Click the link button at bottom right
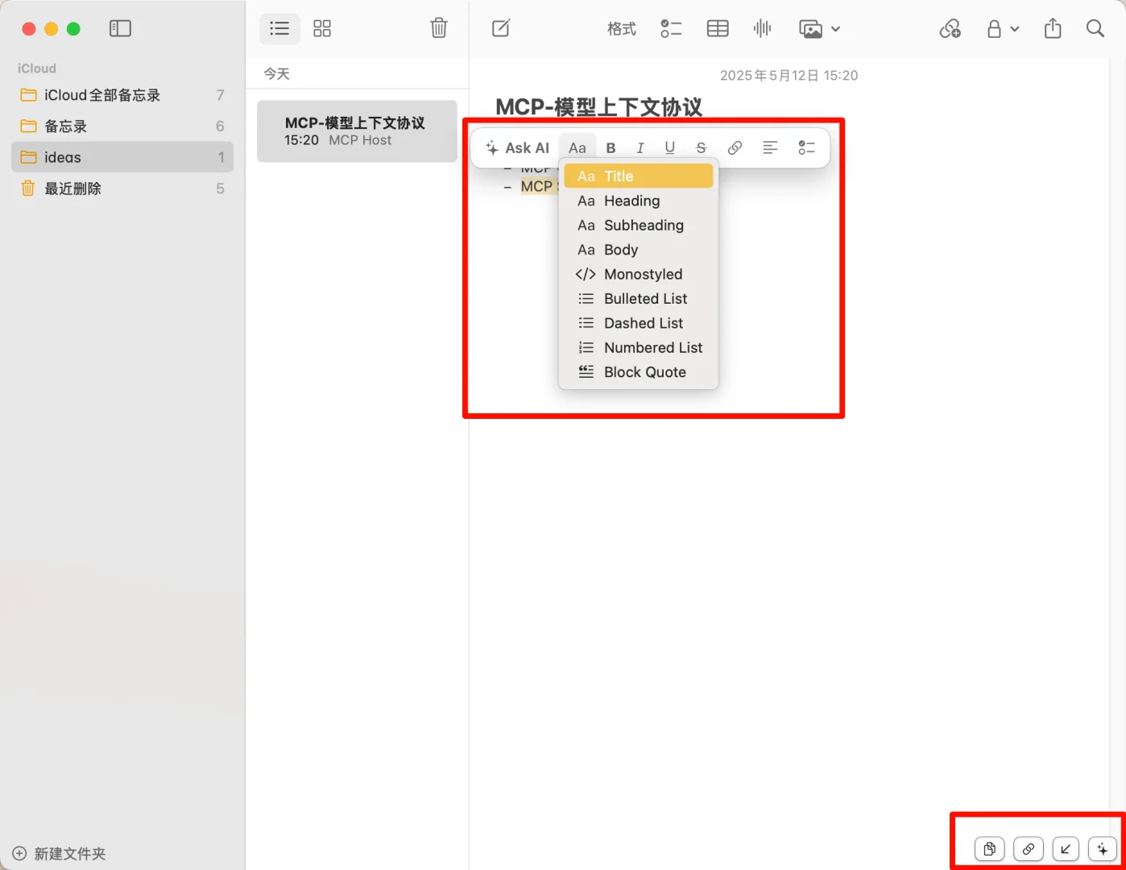 [1029, 849]
